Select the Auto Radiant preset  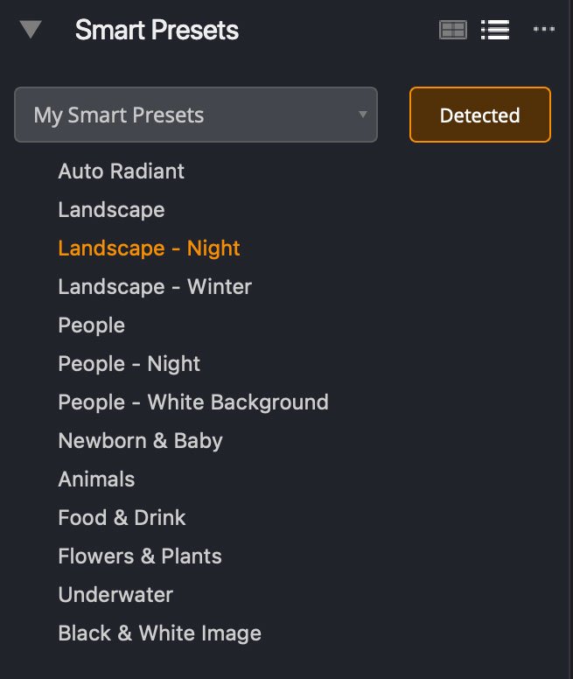pyautogui.click(x=122, y=171)
